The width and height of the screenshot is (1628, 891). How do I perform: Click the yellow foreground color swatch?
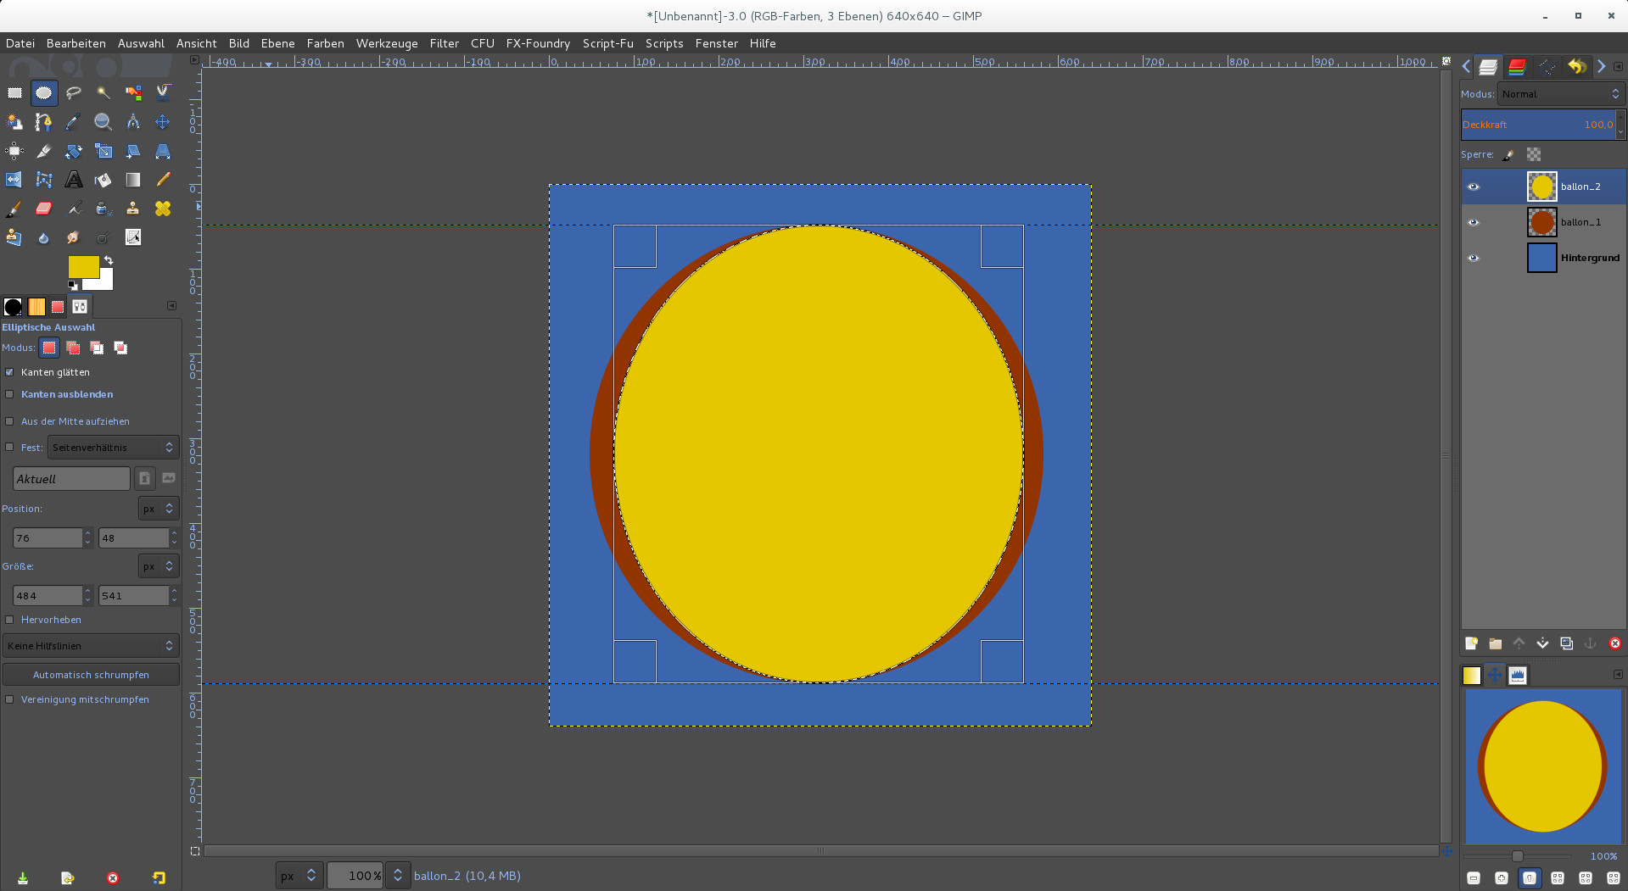81,267
